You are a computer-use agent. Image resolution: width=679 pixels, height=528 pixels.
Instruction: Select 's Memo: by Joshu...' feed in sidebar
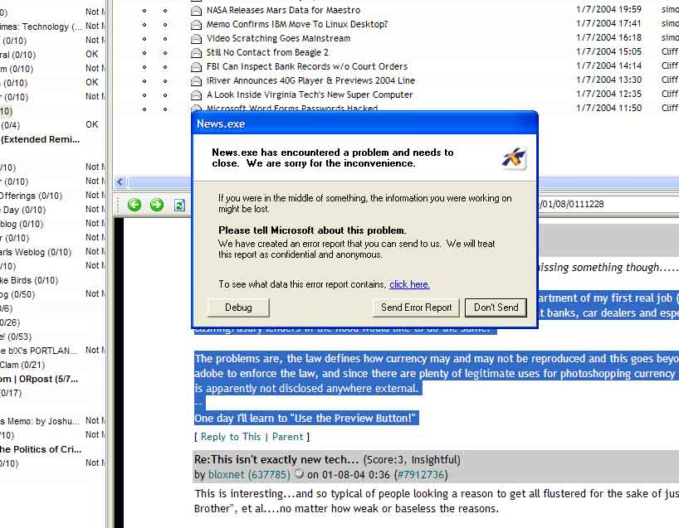coord(40,421)
